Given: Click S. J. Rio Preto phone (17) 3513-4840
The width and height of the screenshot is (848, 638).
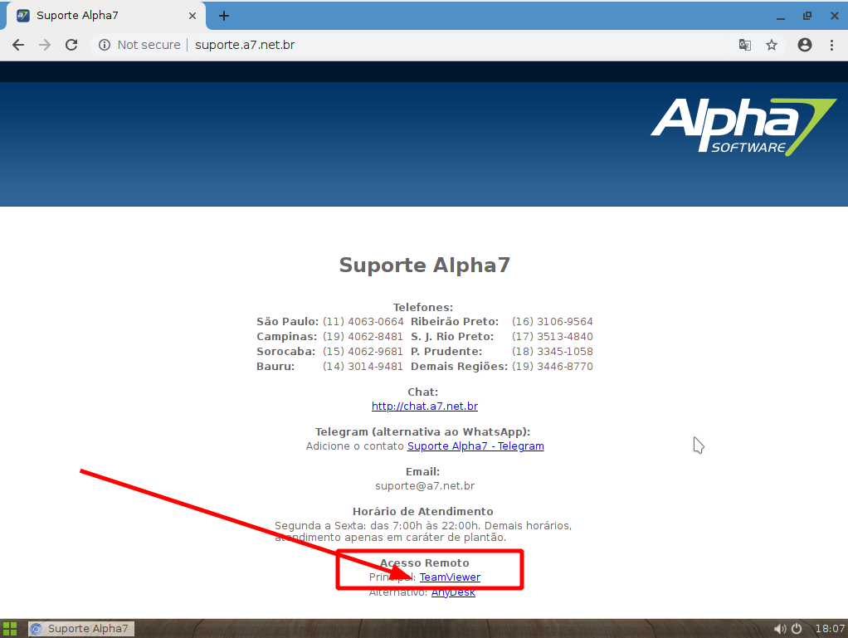Looking at the screenshot, I should [552, 336].
